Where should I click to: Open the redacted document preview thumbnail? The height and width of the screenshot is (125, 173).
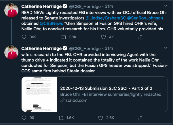tap(39, 94)
